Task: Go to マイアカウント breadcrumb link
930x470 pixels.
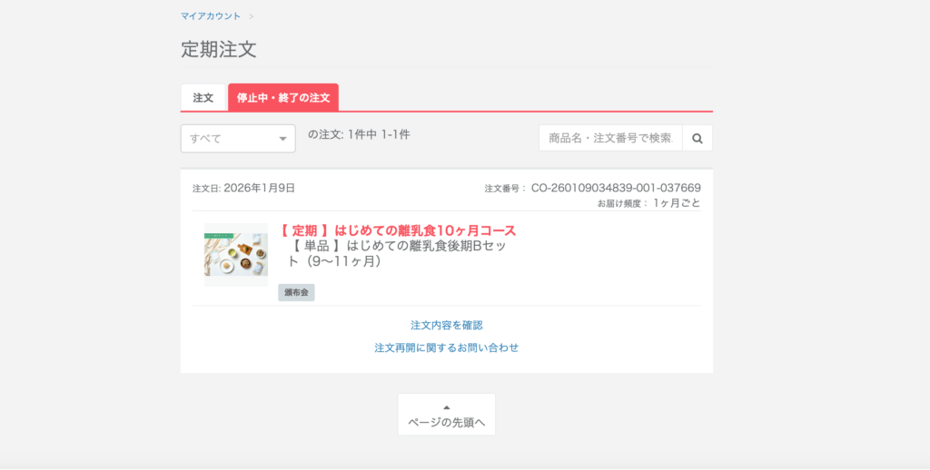Action: pyautogui.click(x=211, y=16)
